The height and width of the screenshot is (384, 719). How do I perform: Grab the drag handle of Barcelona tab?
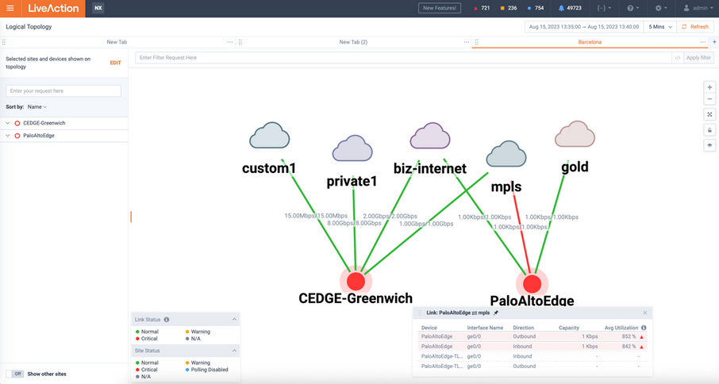(476, 42)
